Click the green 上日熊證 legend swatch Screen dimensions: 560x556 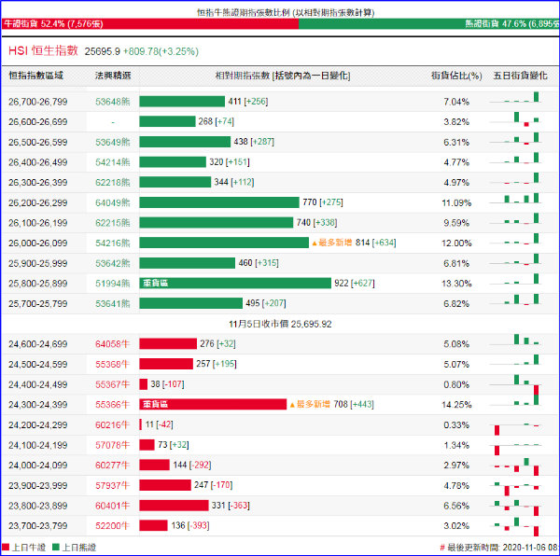tap(56, 547)
